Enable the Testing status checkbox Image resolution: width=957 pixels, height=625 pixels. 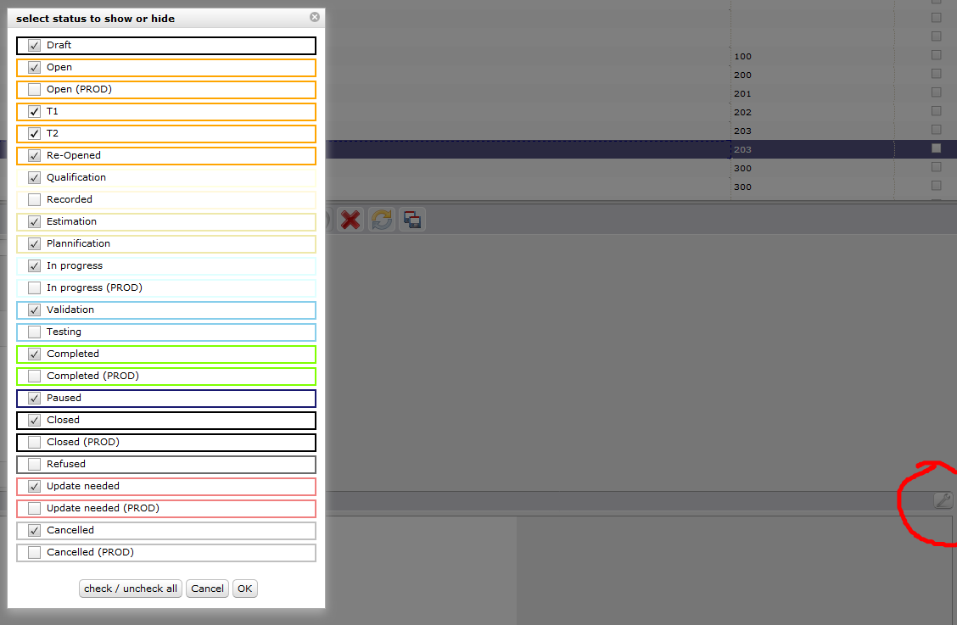(35, 332)
